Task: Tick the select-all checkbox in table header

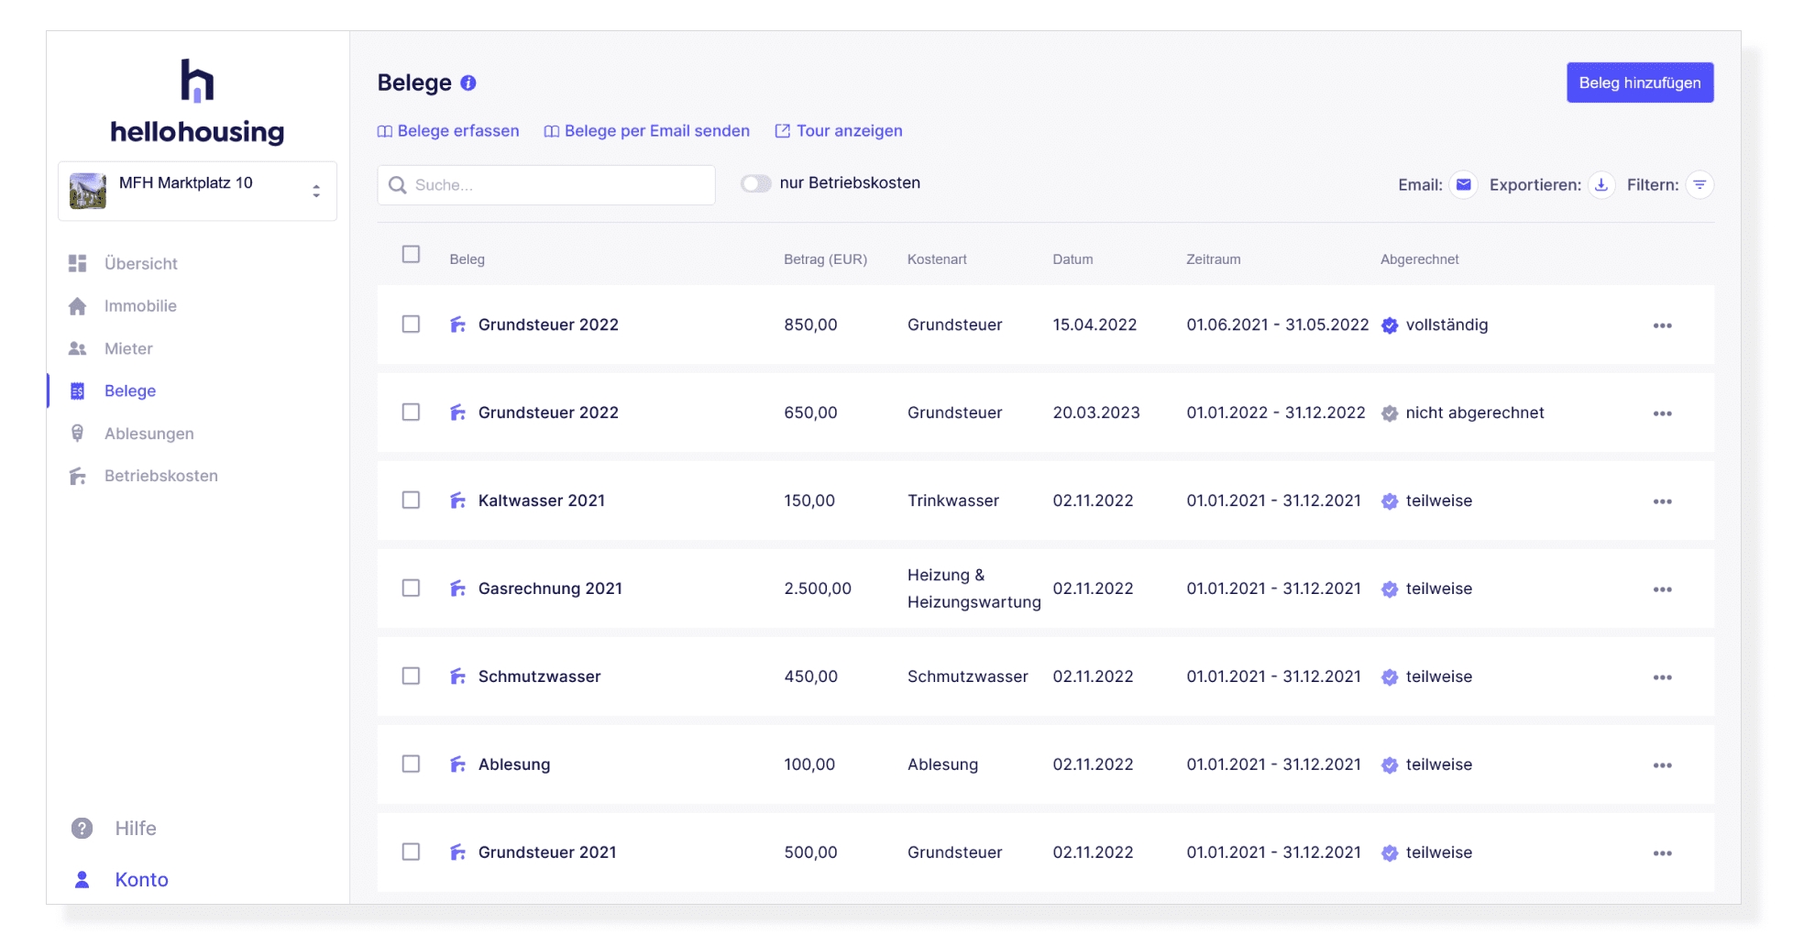Action: click(x=412, y=255)
